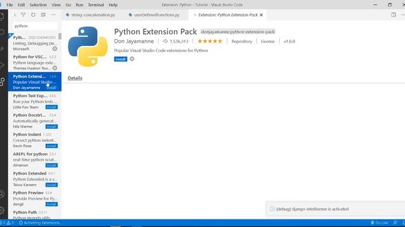Select Python Extension Pack list item

click(x=35, y=81)
